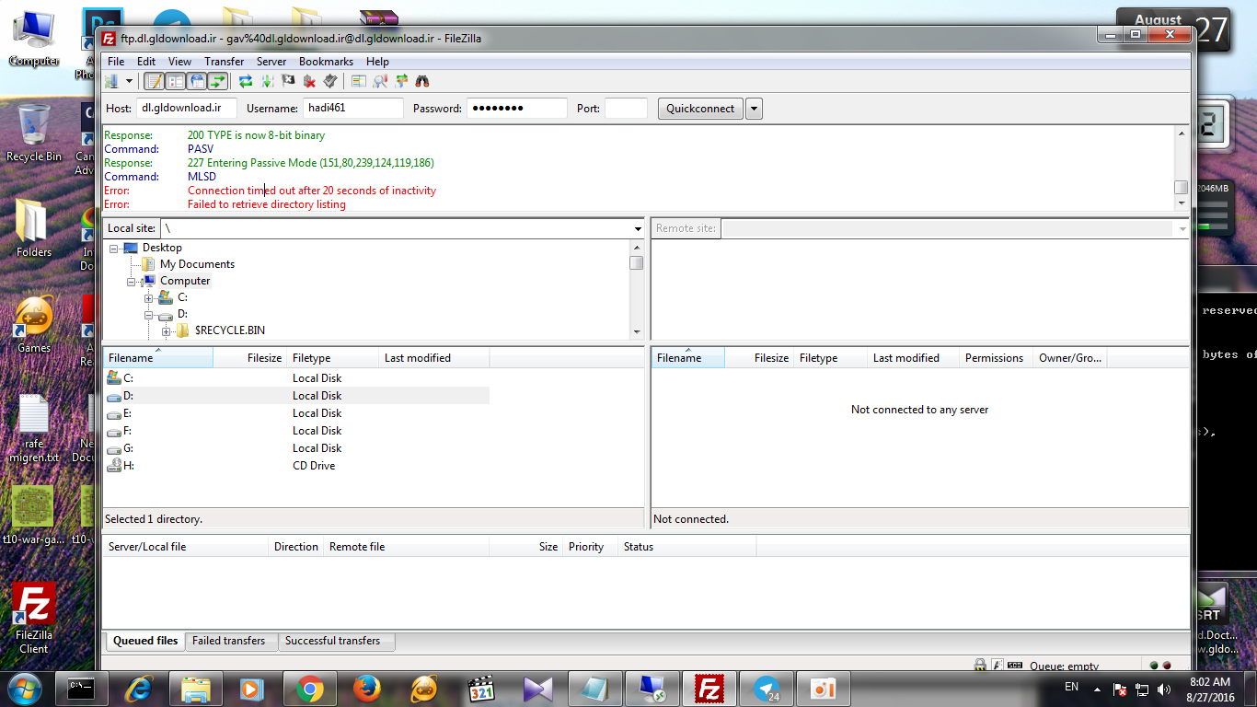Image resolution: width=1257 pixels, height=707 pixels.
Task: Click the Windows Start button
Action: 24,688
